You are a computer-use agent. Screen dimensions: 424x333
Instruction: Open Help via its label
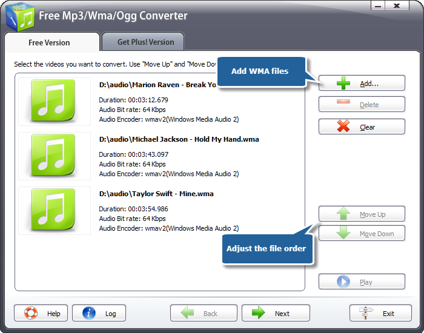coord(53,314)
